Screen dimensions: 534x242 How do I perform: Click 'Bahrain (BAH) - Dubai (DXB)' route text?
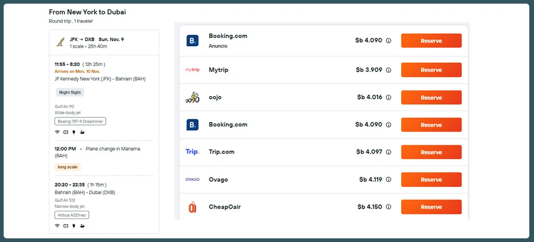tap(85, 192)
